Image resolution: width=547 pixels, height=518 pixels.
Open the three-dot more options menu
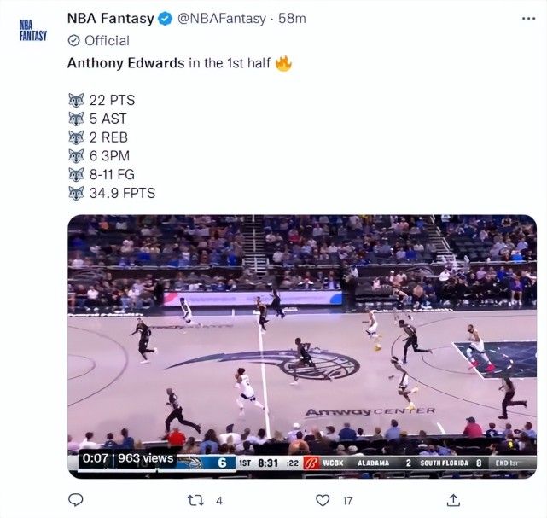click(x=528, y=19)
